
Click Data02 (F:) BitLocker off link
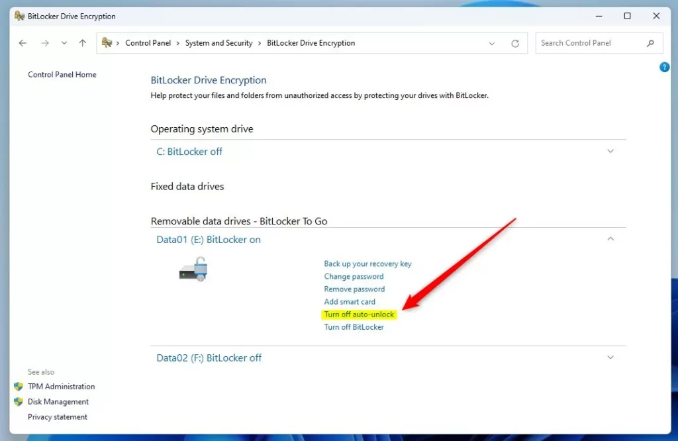[x=209, y=358]
